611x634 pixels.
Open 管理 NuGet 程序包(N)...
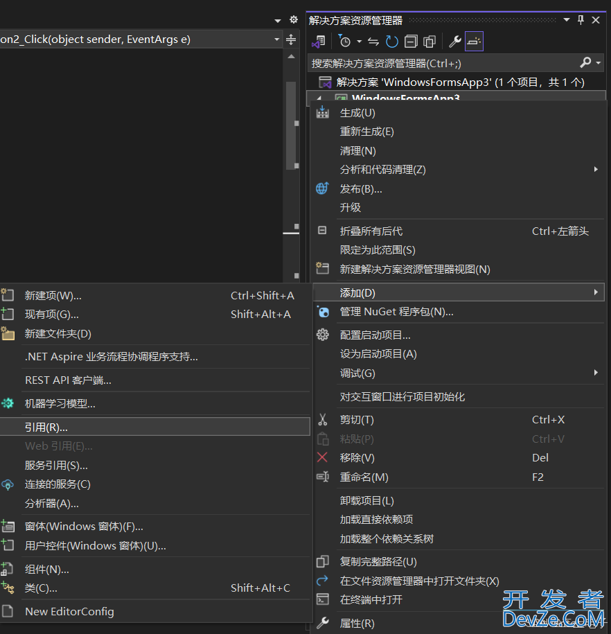459,312
